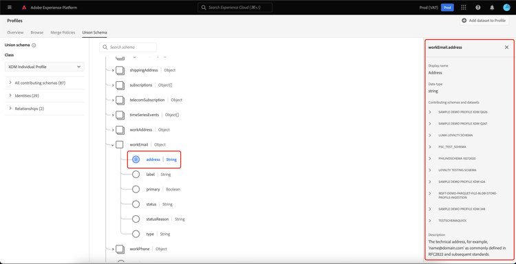Collapse the workEmail node chevron
Image resolution: width=516 pixels, height=264 pixels.
[113, 144]
